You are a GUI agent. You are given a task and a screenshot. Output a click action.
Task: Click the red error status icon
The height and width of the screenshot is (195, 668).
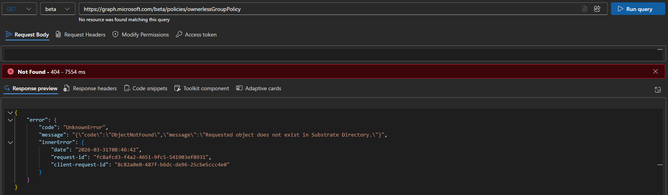click(x=11, y=71)
